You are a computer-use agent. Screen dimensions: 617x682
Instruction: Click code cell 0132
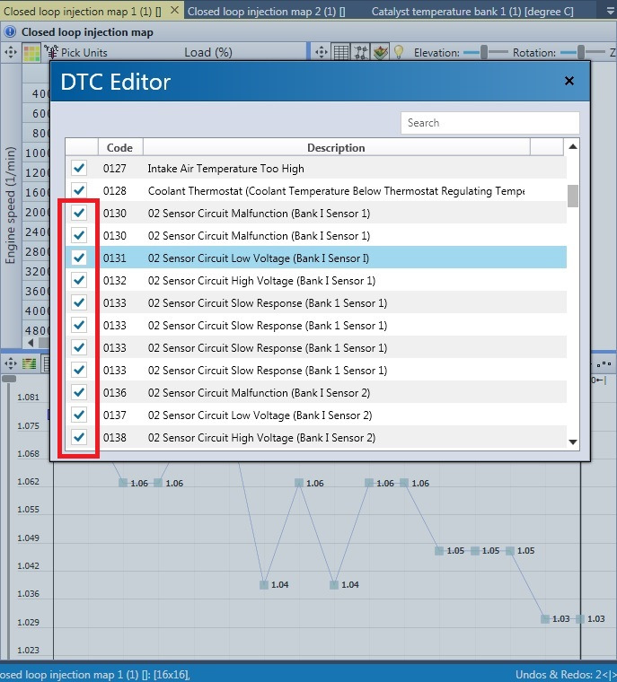pyautogui.click(x=115, y=281)
